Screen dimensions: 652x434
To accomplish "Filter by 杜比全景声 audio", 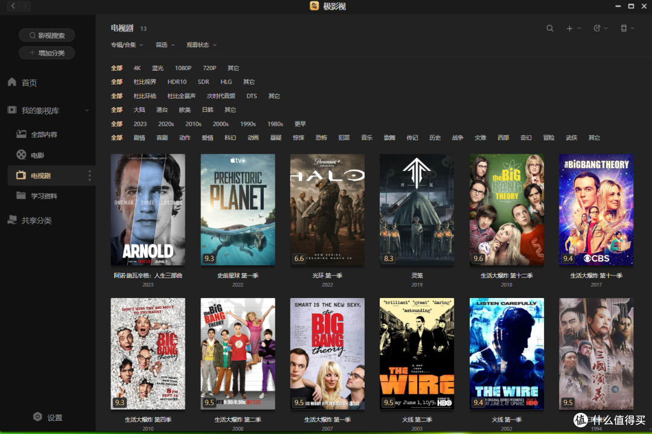I will pos(181,96).
